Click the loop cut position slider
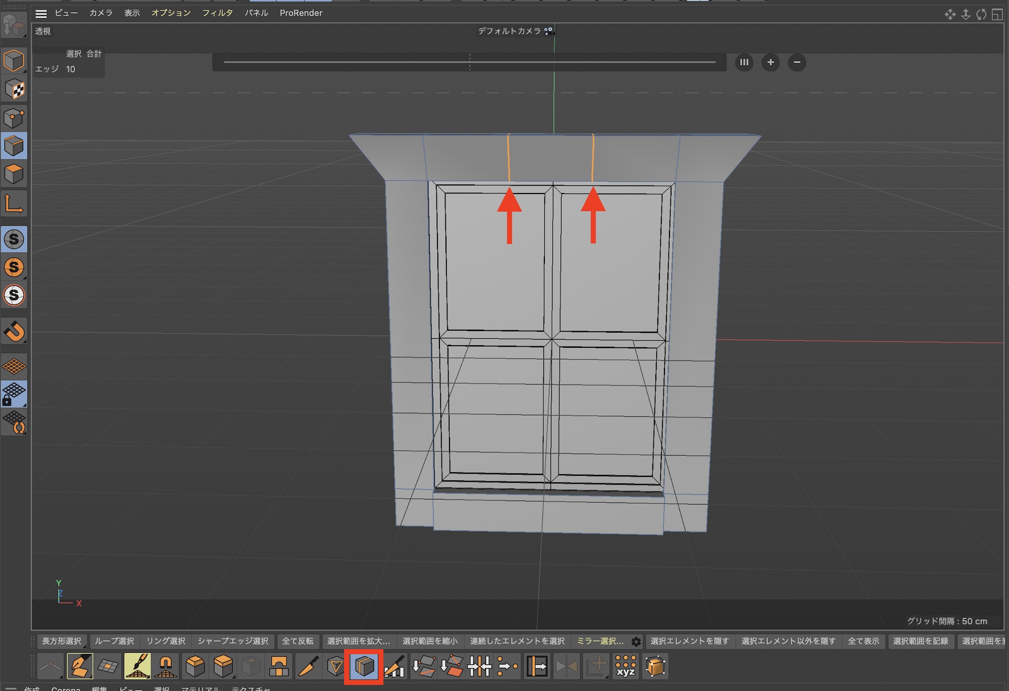1009x691 pixels. point(469,62)
